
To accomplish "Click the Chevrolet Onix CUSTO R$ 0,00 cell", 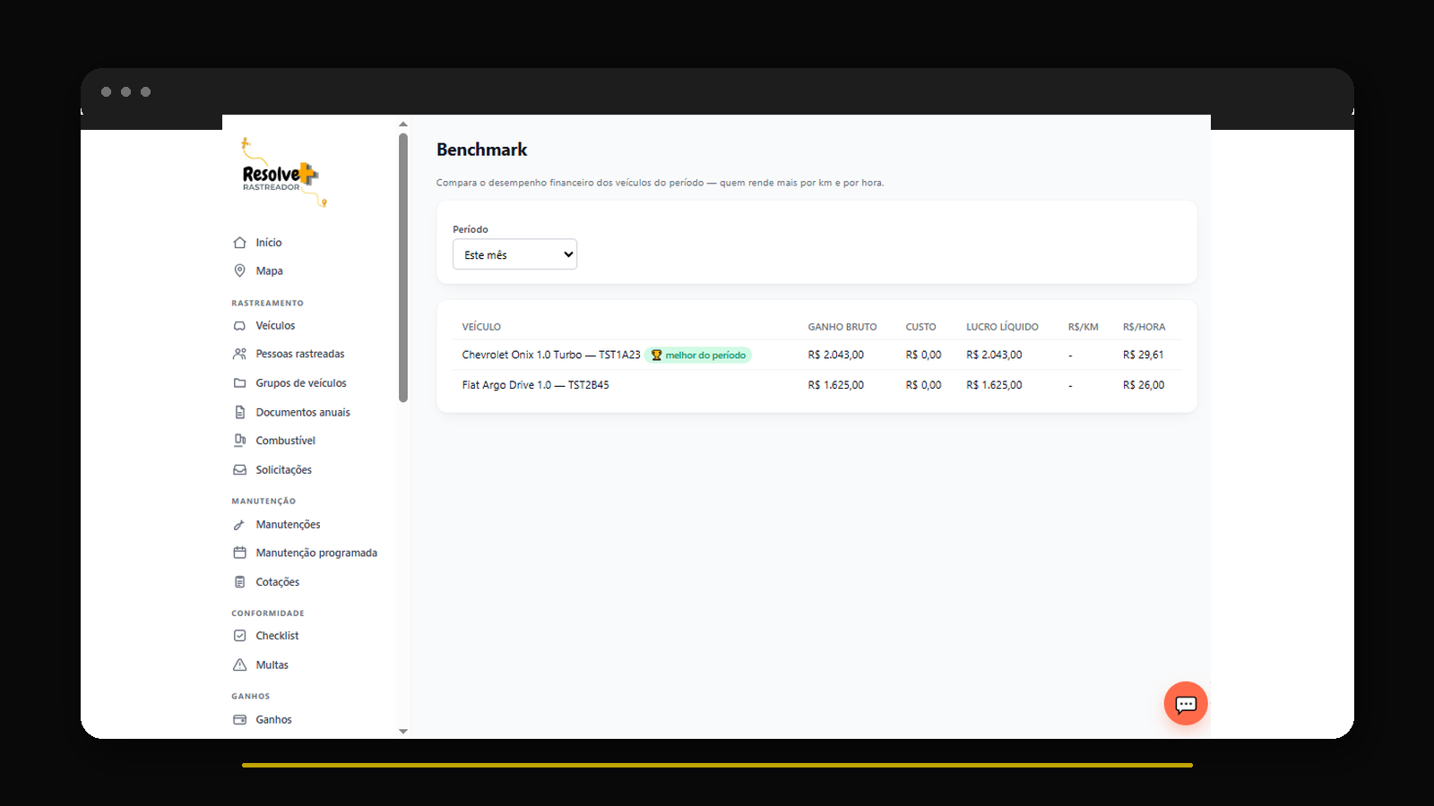I will 923,355.
